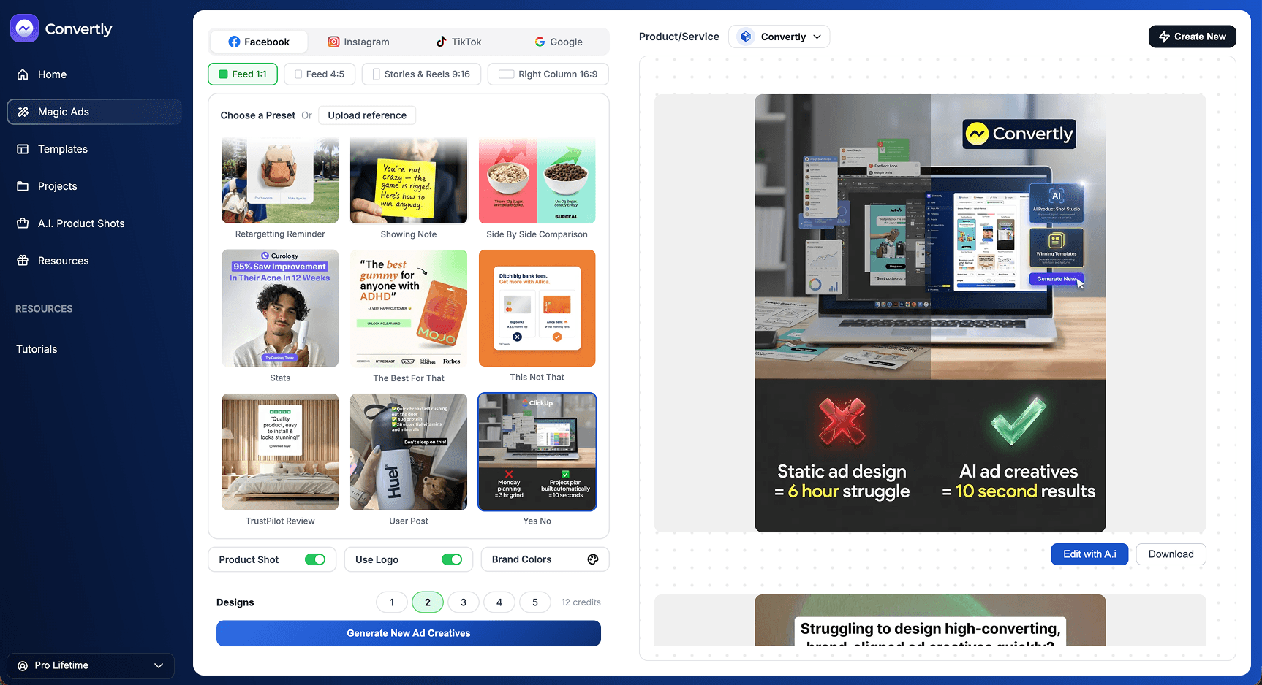Click Generate New Ad Creatives button

click(x=409, y=633)
